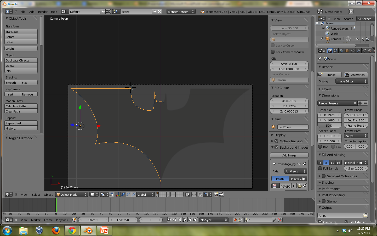Open Display Image Editor dropdown

[352, 81]
